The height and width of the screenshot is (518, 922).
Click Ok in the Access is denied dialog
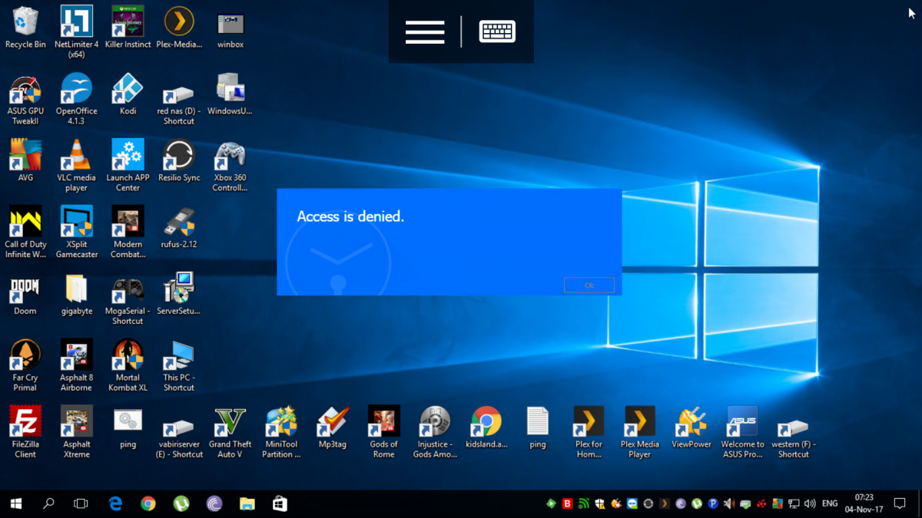click(x=589, y=285)
